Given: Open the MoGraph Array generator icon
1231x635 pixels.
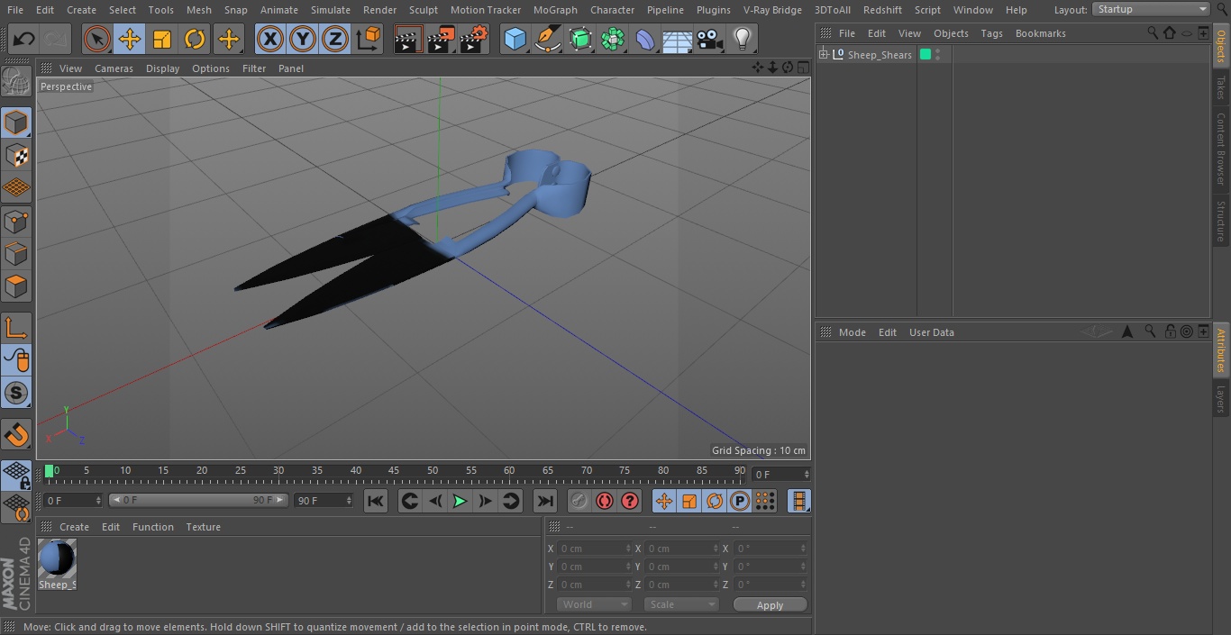Looking at the screenshot, I should [x=613, y=40].
